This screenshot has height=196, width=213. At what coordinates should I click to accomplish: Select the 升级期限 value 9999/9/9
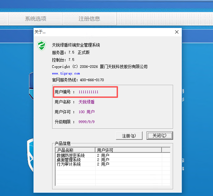86,122
